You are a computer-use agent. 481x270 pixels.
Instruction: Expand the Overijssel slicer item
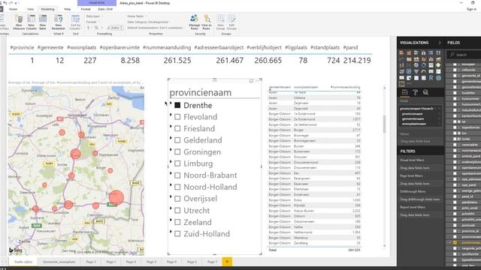tap(171, 196)
